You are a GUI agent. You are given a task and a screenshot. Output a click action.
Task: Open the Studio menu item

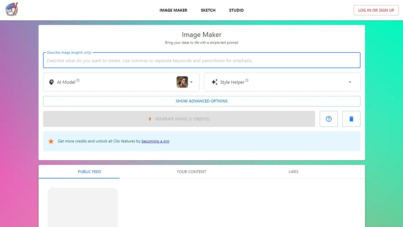236,10
